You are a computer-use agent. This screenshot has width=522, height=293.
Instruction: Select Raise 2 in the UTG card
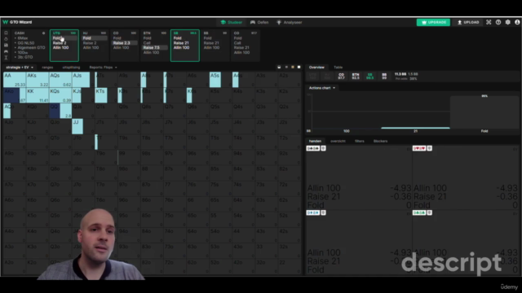point(60,43)
